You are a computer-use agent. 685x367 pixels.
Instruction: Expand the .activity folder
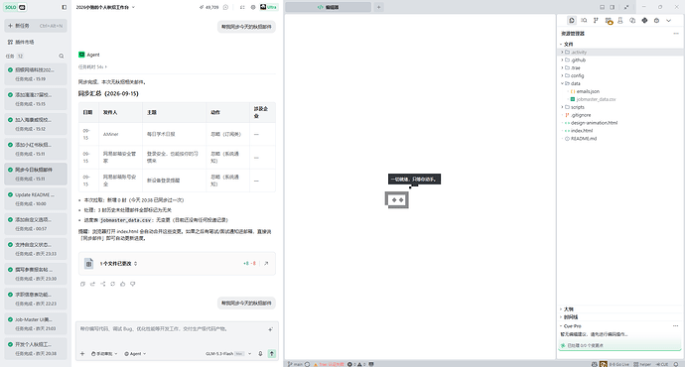click(619, 53)
